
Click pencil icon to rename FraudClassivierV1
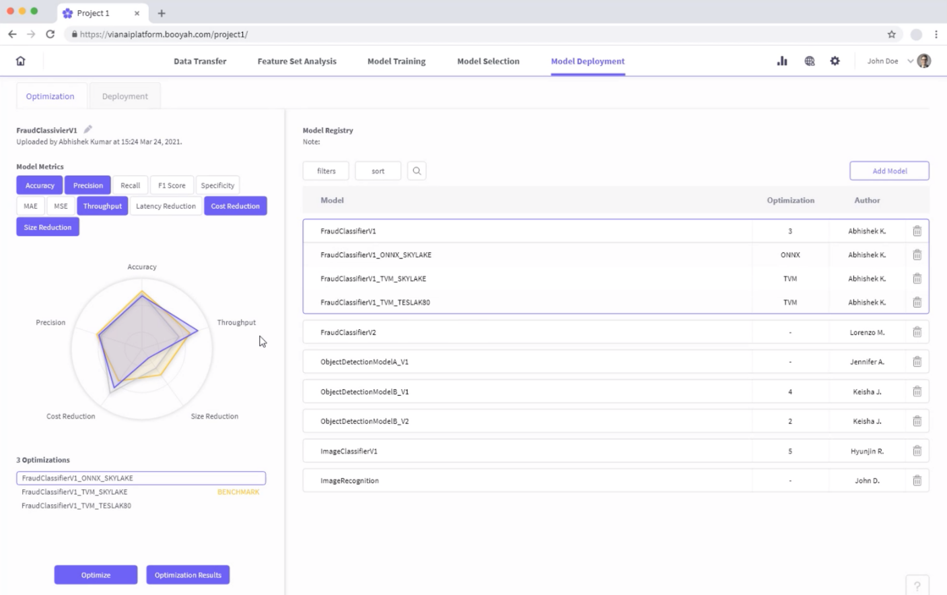(88, 129)
